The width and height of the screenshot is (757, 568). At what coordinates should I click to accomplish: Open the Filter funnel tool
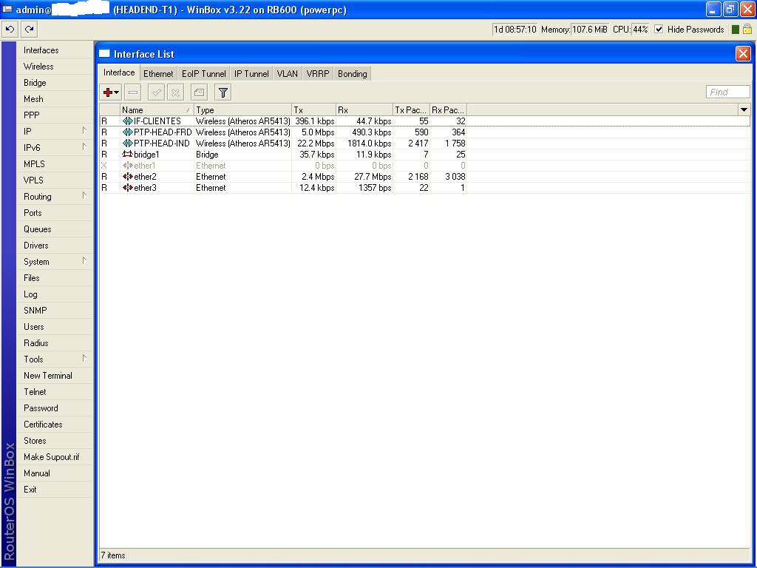223,92
